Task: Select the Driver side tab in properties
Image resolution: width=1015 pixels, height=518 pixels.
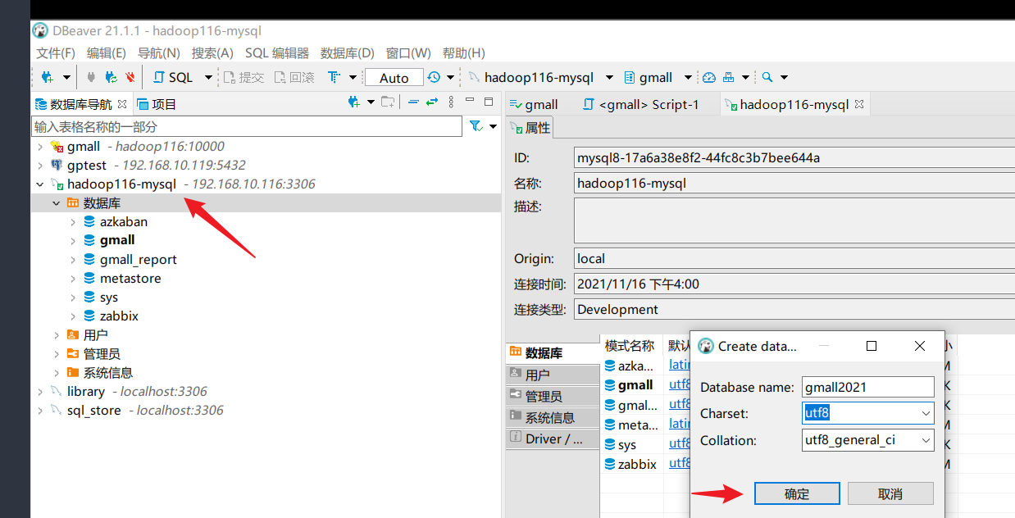Action: click(x=553, y=438)
